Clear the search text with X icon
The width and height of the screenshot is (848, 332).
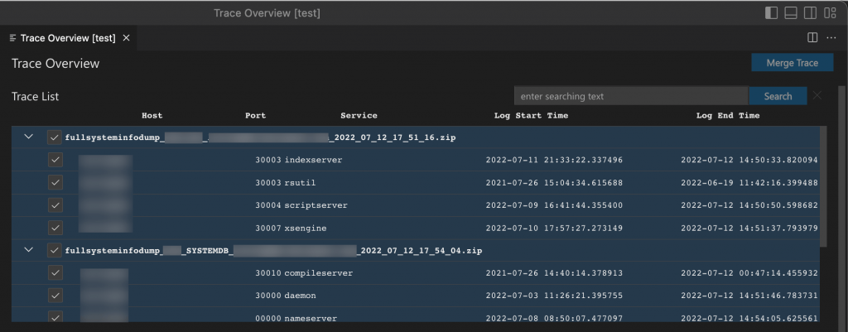817,96
